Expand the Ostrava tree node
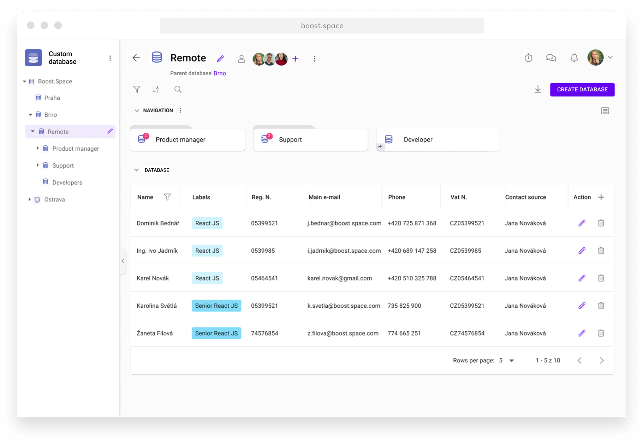643x446 pixels. pyautogui.click(x=30, y=199)
